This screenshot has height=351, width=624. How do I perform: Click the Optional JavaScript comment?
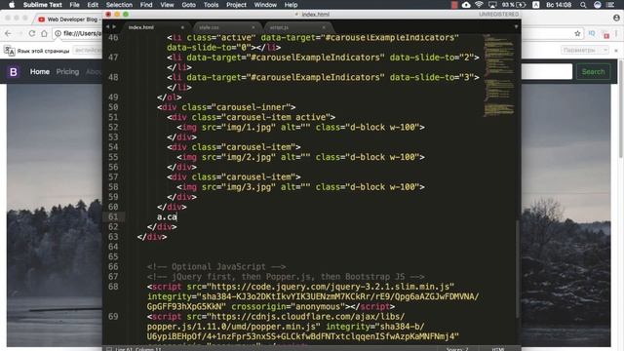pos(216,266)
